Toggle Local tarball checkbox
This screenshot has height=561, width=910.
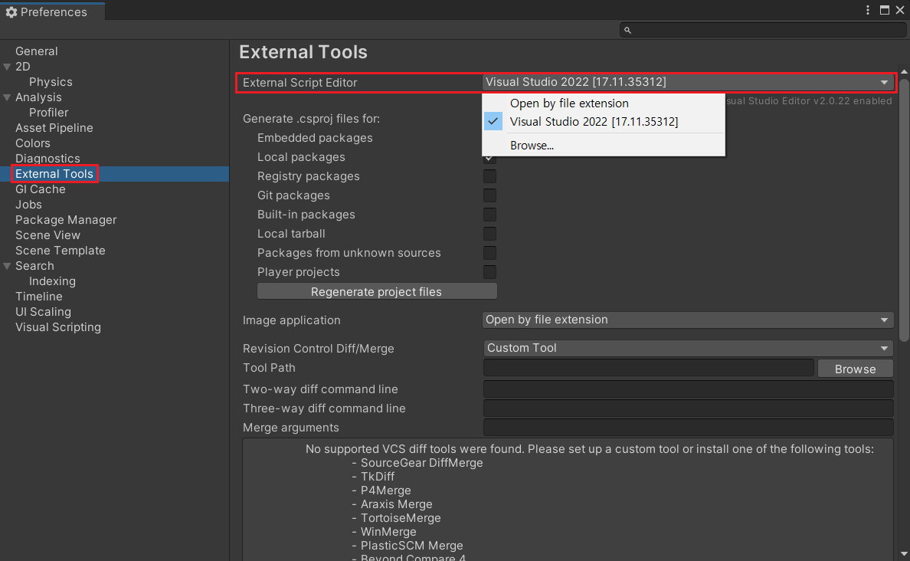coord(489,234)
